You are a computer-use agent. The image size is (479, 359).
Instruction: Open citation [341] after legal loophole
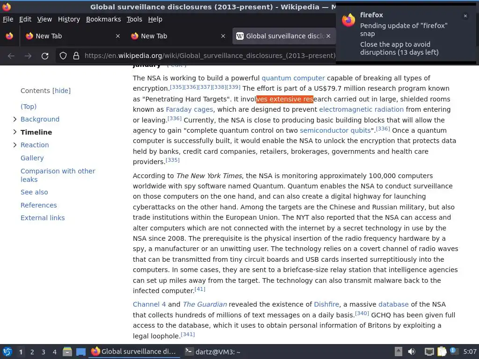pos(188,334)
